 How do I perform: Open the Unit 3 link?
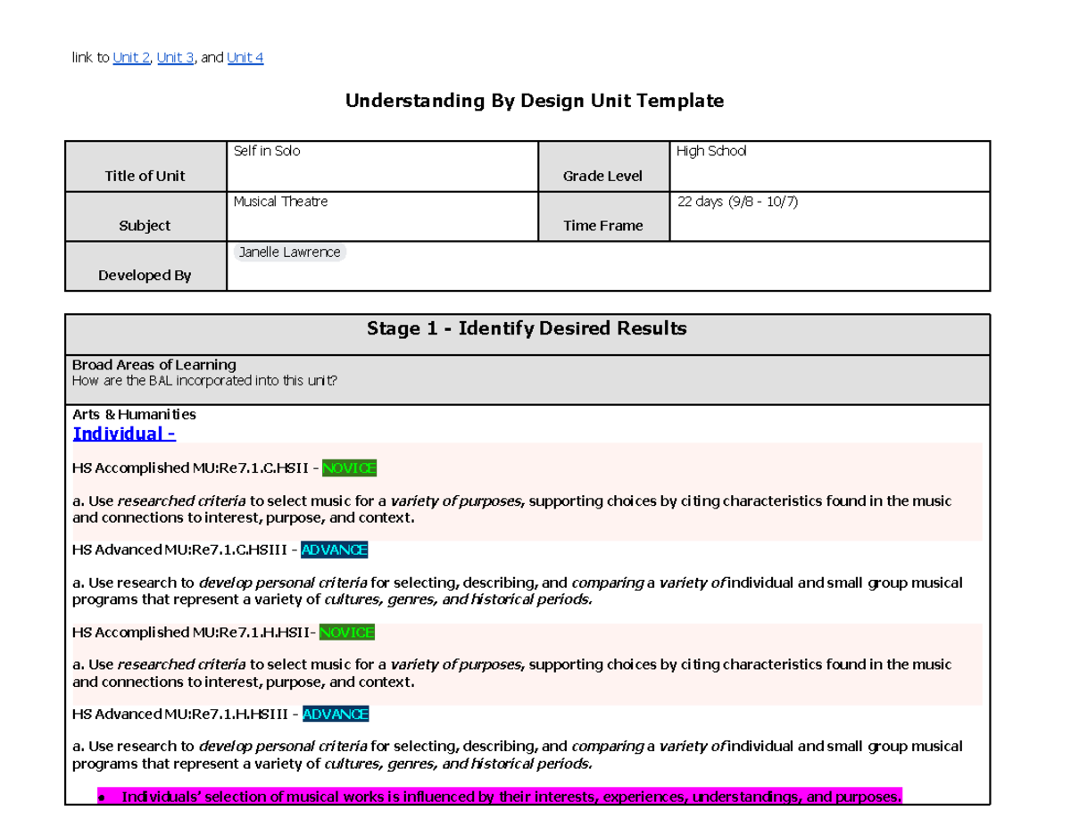pyautogui.click(x=175, y=58)
